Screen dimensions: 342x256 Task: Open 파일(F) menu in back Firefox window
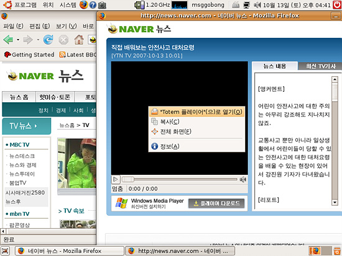point(13,26)
